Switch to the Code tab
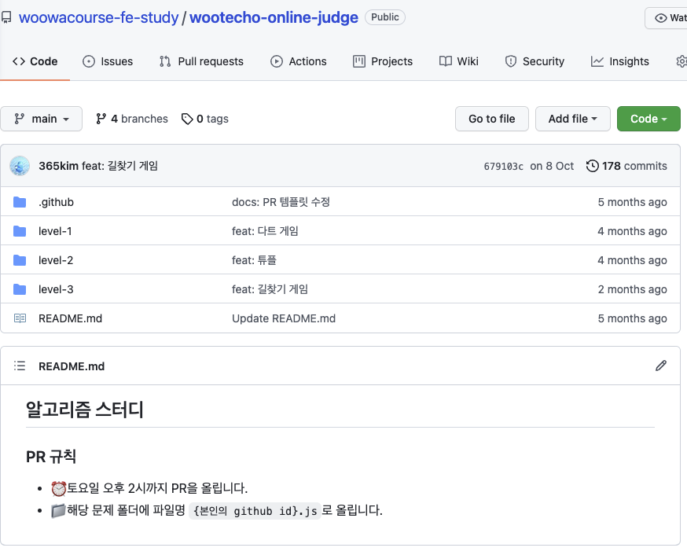The image size is (687, 555). click(35, 61)
